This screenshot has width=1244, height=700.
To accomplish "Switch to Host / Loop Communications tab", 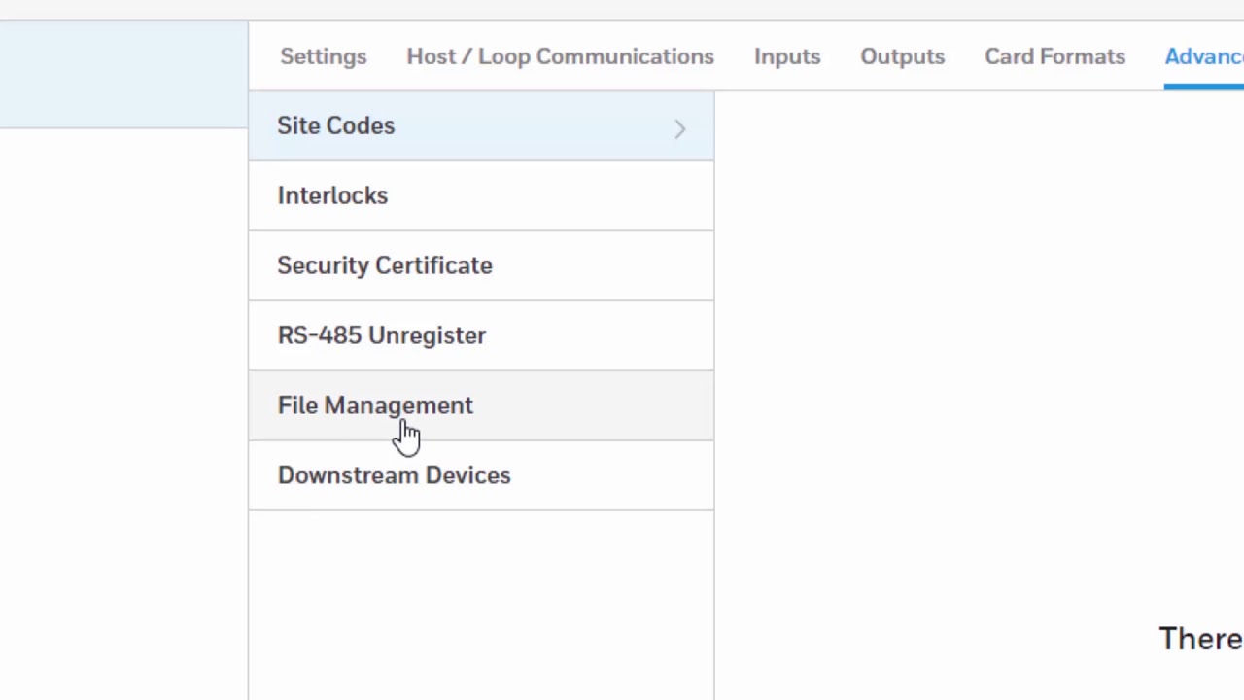I will [560, 56].
